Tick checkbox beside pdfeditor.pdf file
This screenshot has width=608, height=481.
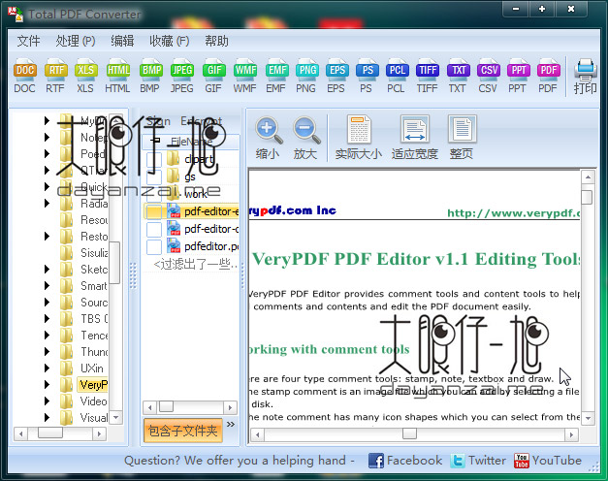tap(154, 246)
